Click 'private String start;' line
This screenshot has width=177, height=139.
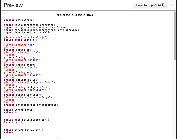tap(20, 65)
